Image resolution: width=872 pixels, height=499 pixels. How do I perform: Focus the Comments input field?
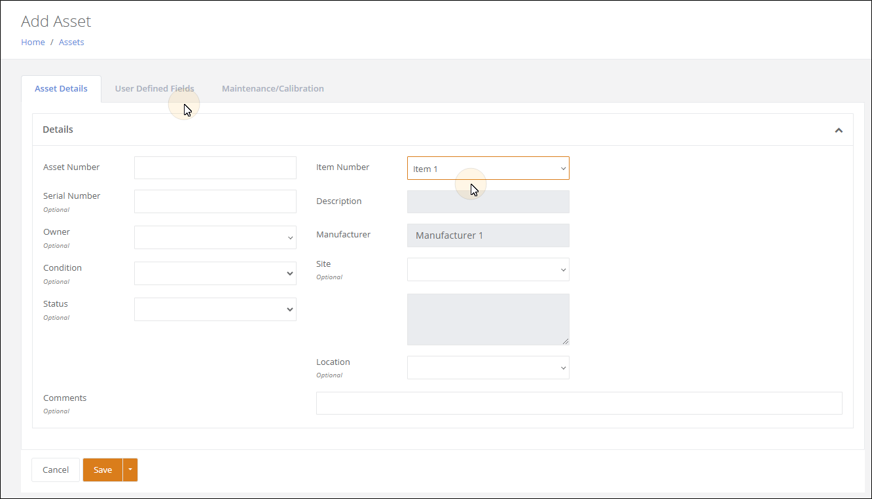(579, 403)
